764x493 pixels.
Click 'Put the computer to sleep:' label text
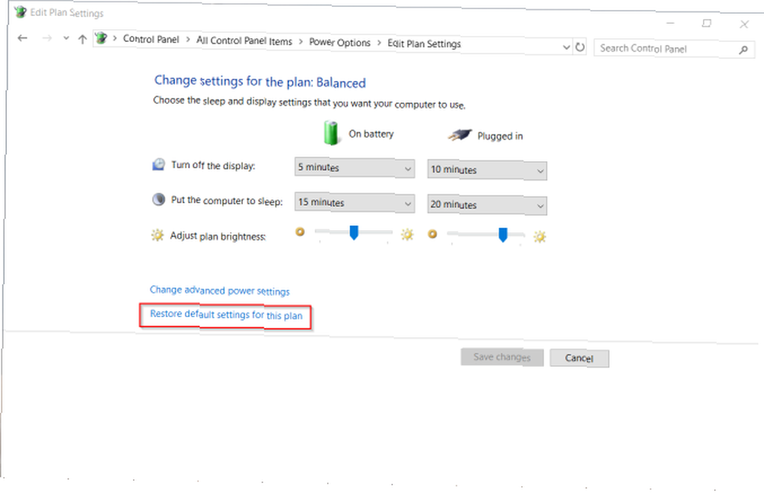[x=227, y=200]
